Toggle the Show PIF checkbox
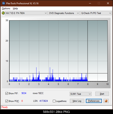 (7, 93)
